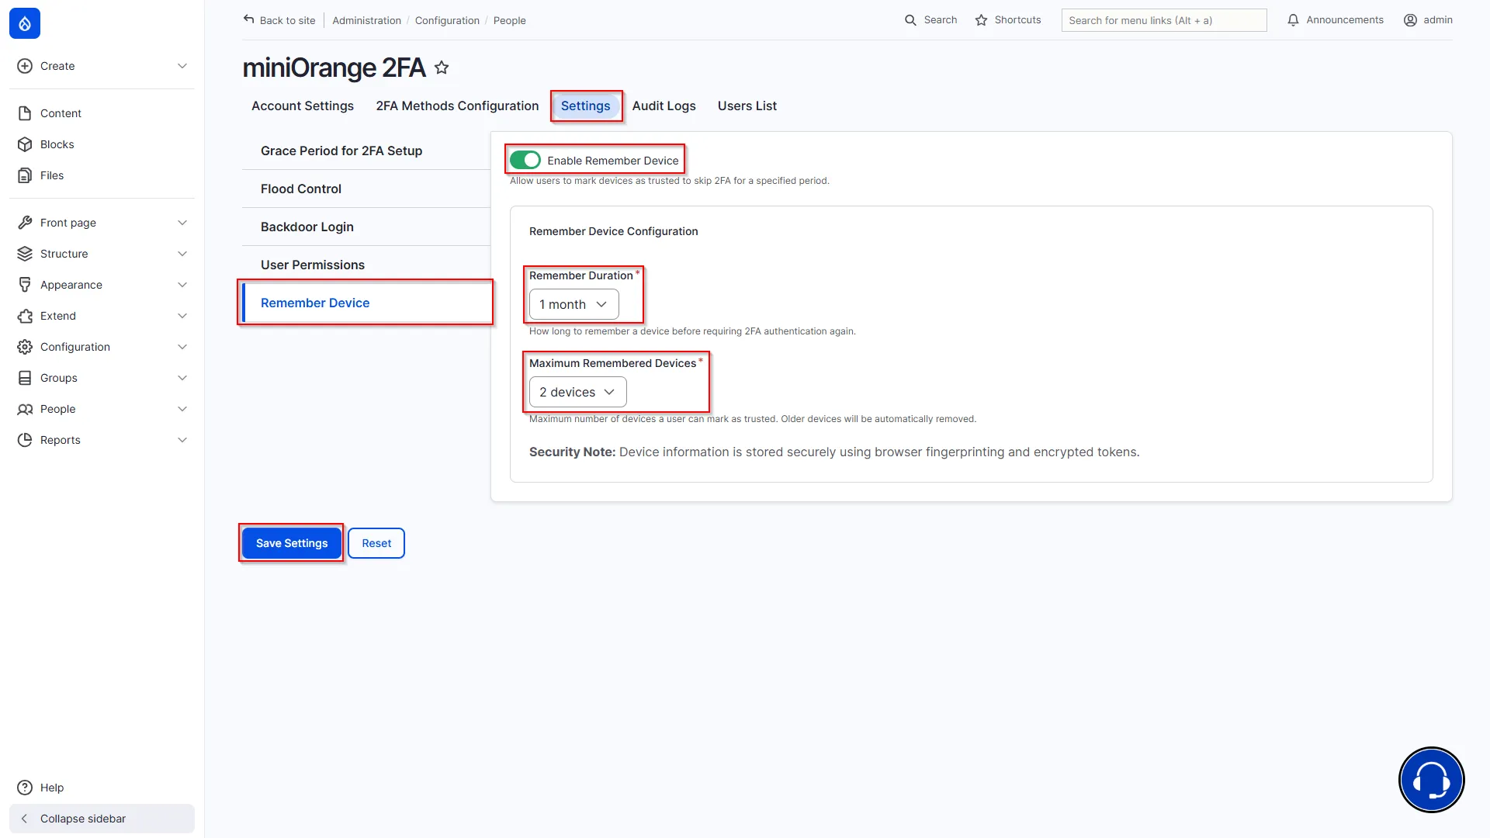1490x838 pixels.
Task: Click the Save Settings button
Action: pos(292,543)
